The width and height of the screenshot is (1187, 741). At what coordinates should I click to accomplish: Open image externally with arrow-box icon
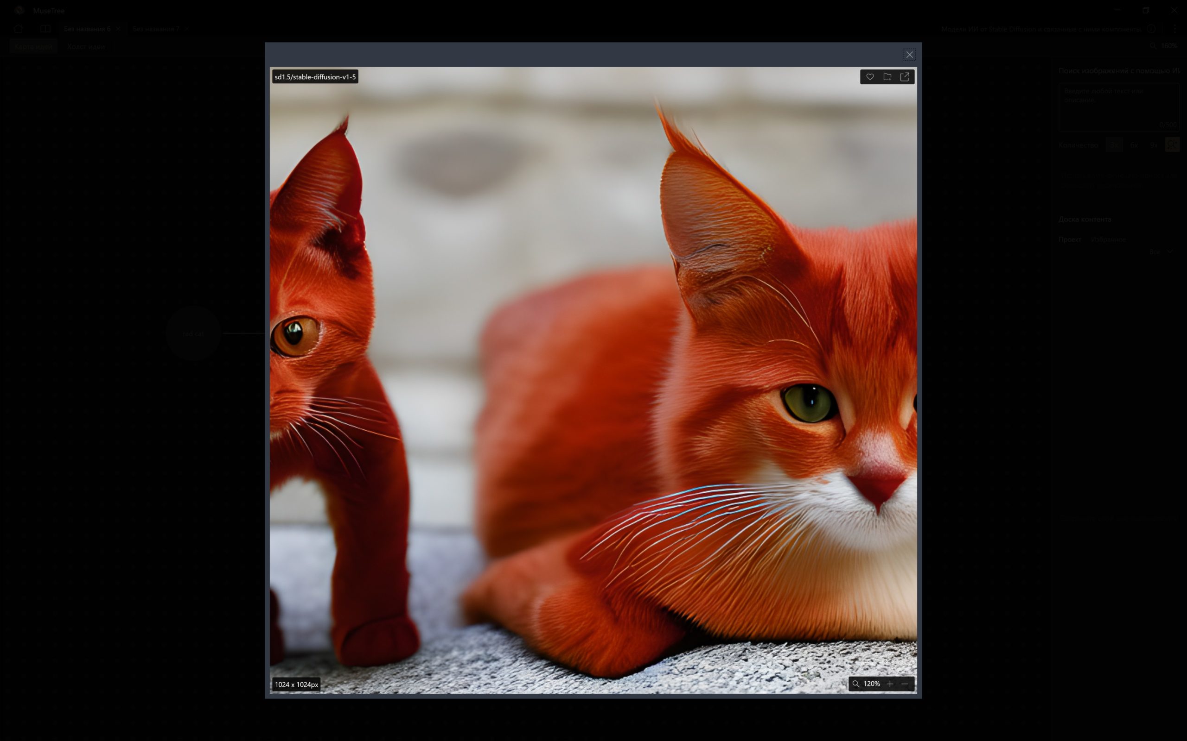point(905,77)
